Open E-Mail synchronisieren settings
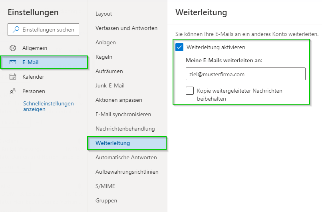The height and width of the screenshot is (212, 322). click(123, 114)
